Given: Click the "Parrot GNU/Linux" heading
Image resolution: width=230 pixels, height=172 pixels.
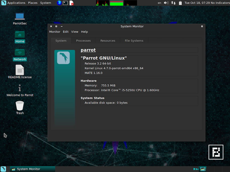Looking at the screenshot, I should [104, 58].
